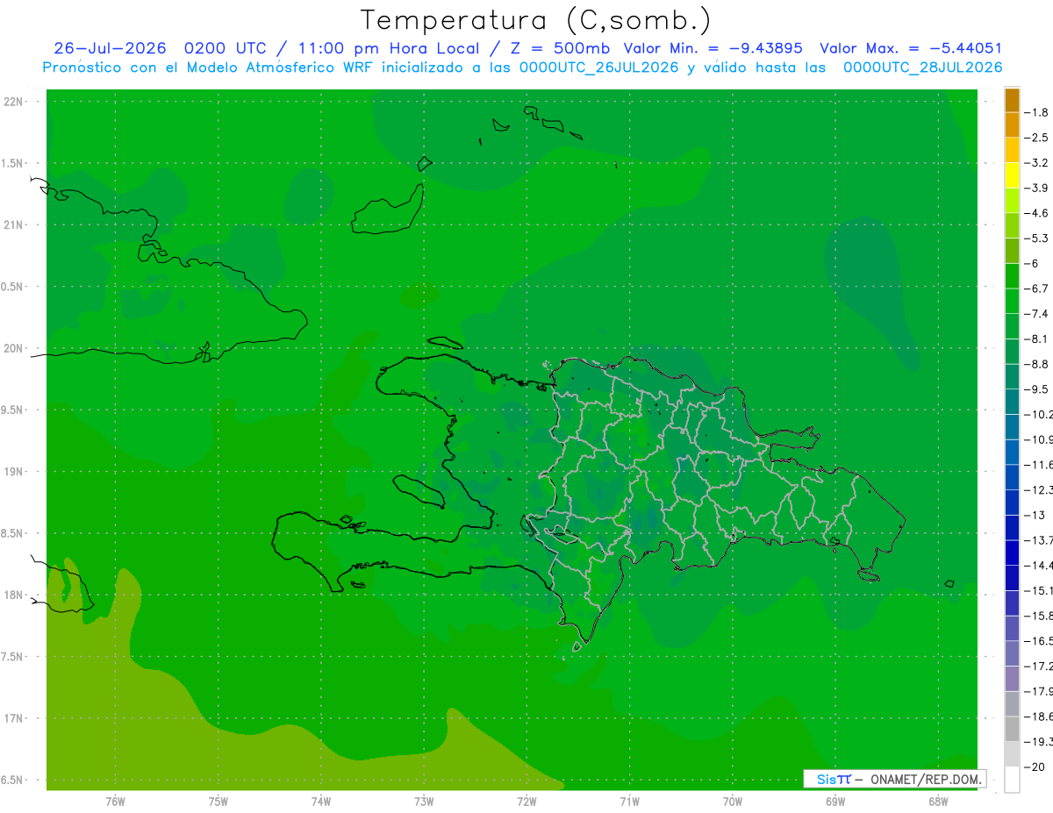
Task: Pick the bright yellow swatch in the colorbar
Action: point(1012,175)
